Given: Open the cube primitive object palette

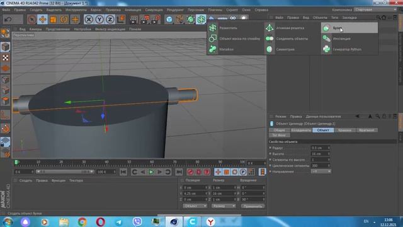Looking at the screenshot, I should point(169,20).
